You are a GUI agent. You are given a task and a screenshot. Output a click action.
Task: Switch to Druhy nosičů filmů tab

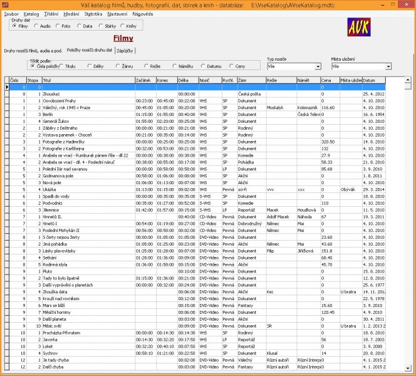click(33, 51)
